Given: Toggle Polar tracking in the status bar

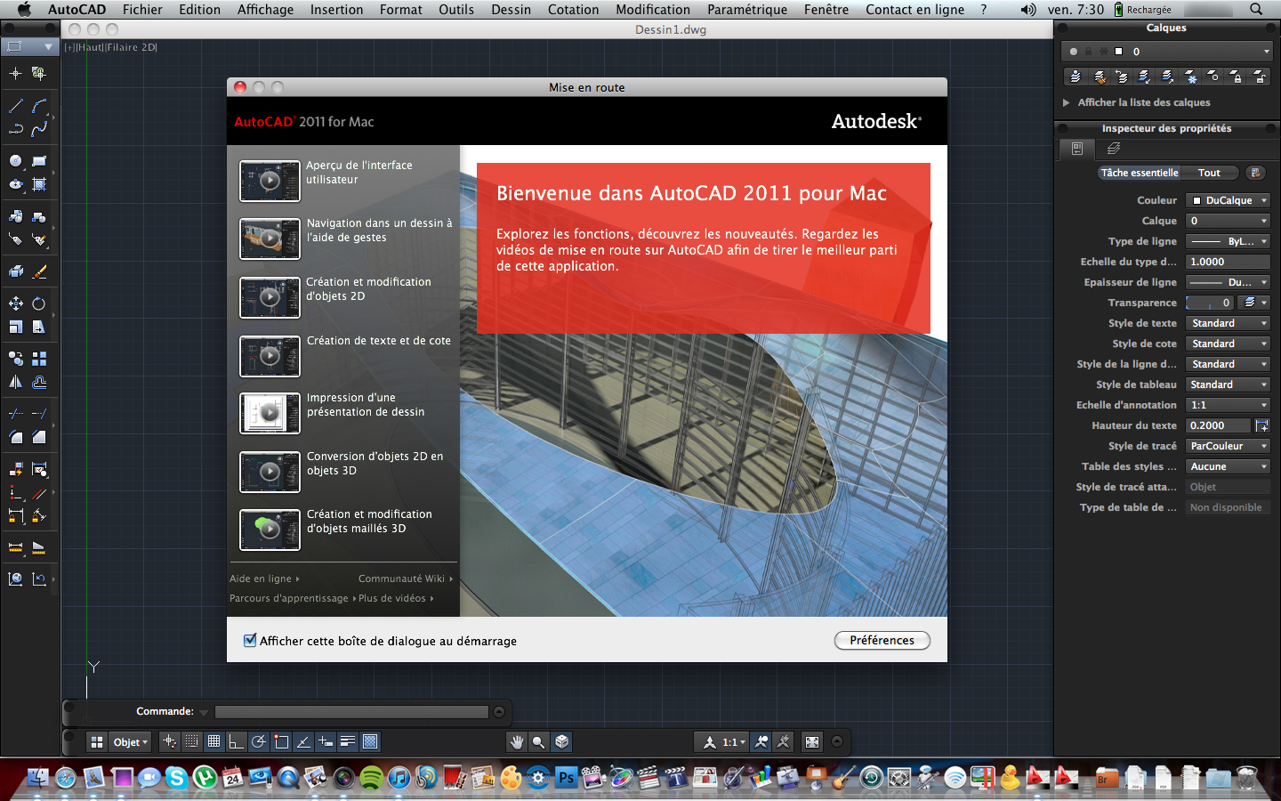Looking at the screenshot, I should [x=259, y=741].
